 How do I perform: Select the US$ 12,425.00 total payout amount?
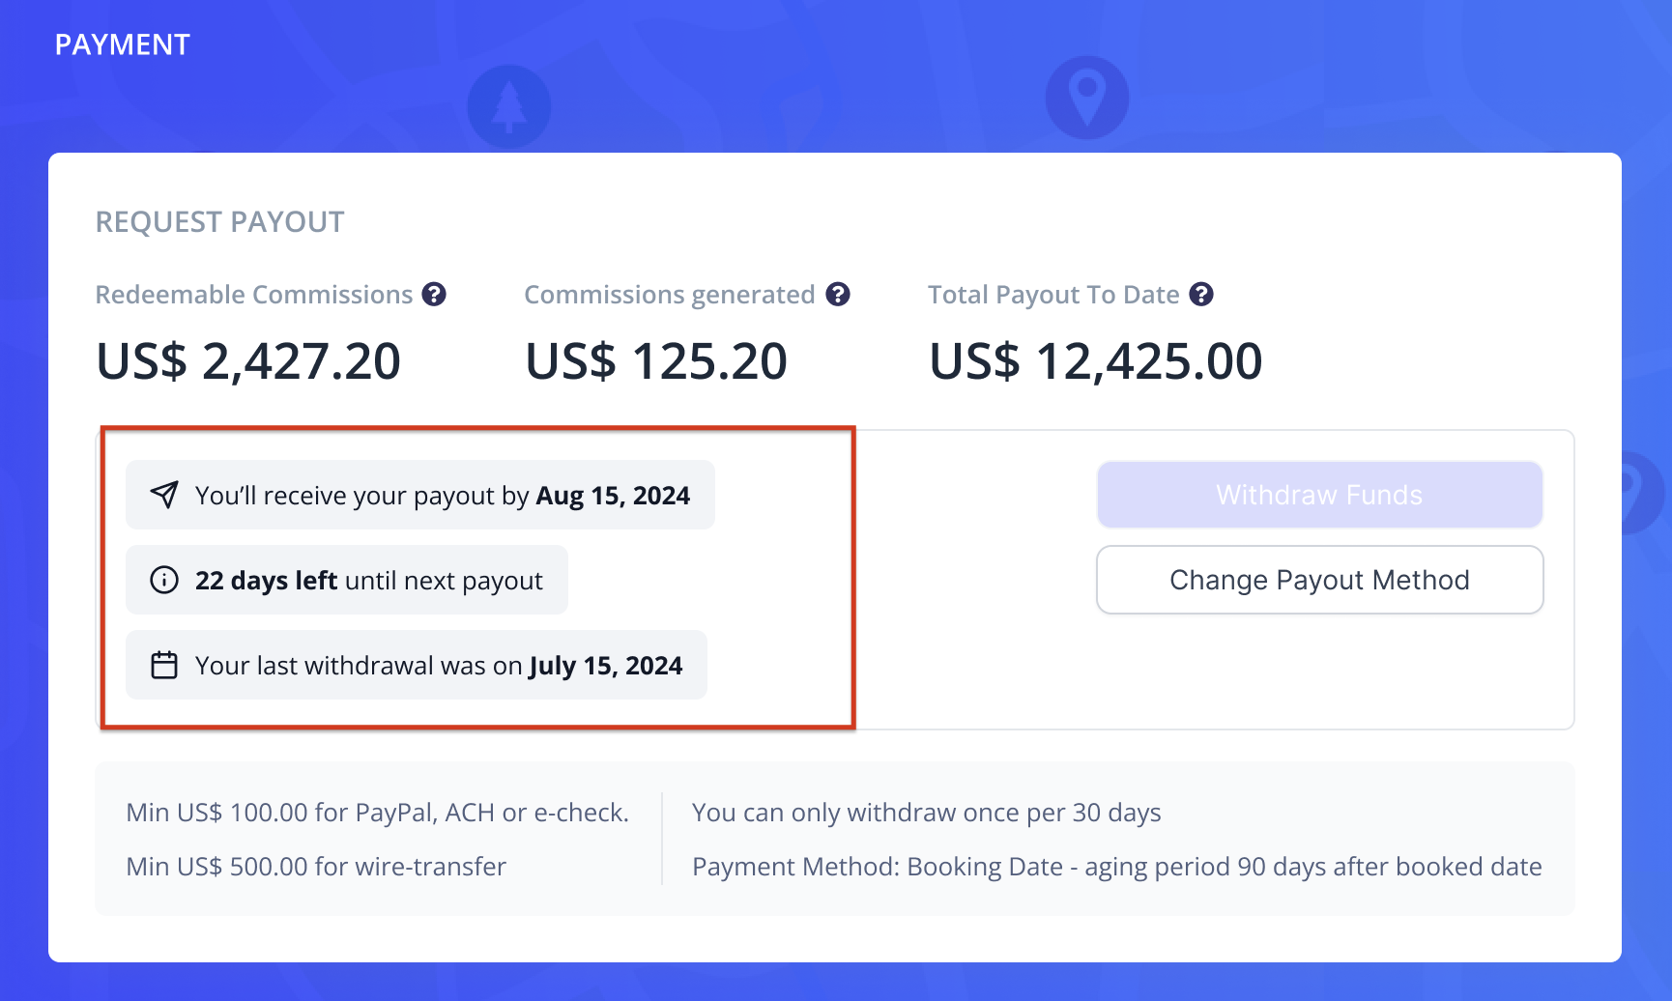[1095, 361]
